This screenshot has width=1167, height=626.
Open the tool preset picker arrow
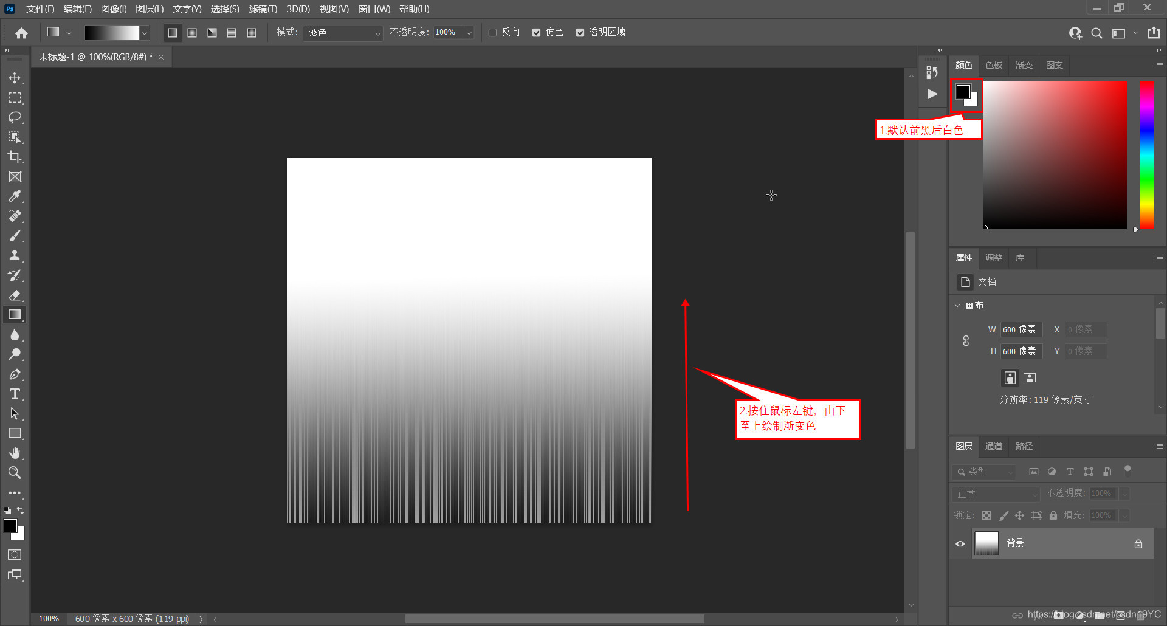click(69, 33)
